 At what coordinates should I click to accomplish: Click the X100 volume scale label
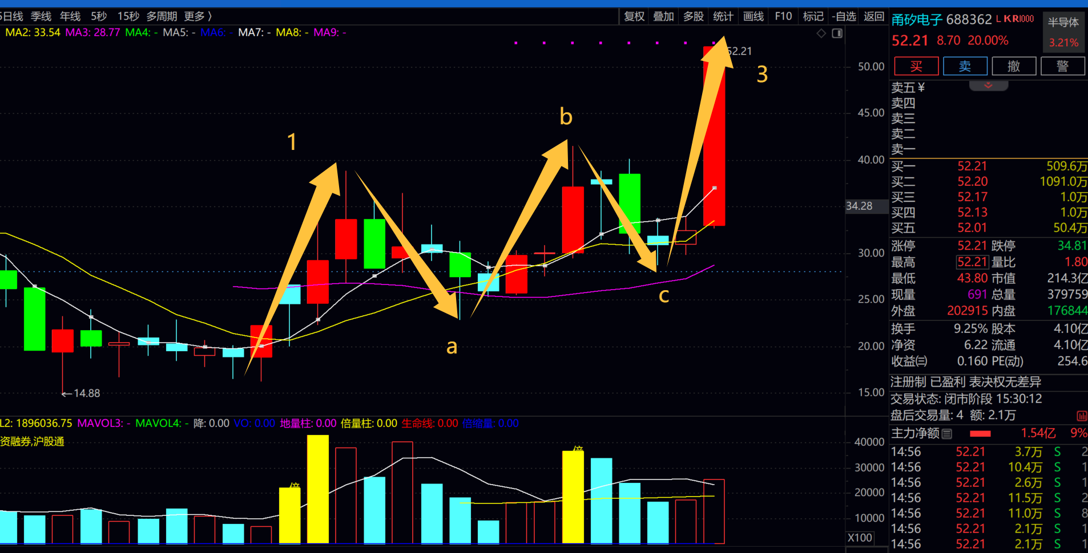pyautogui.click(x=860, y=538)
